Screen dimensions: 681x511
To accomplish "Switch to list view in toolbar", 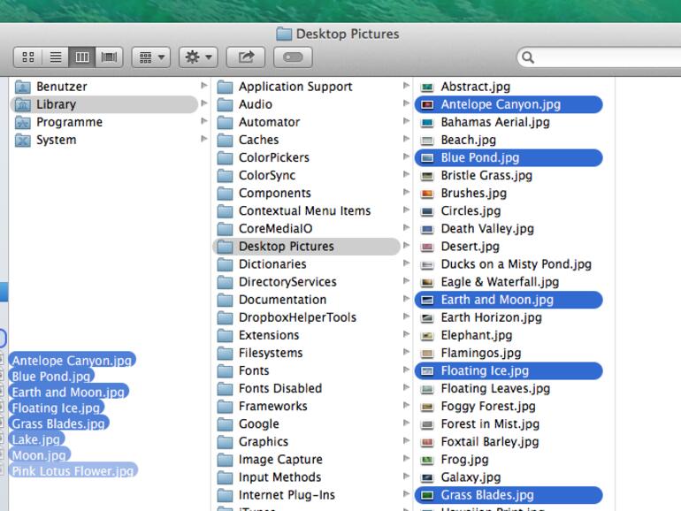I will [55, 57].
